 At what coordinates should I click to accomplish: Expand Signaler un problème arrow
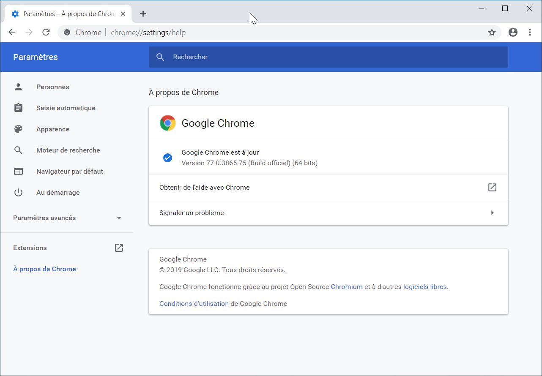pos(492,213)
